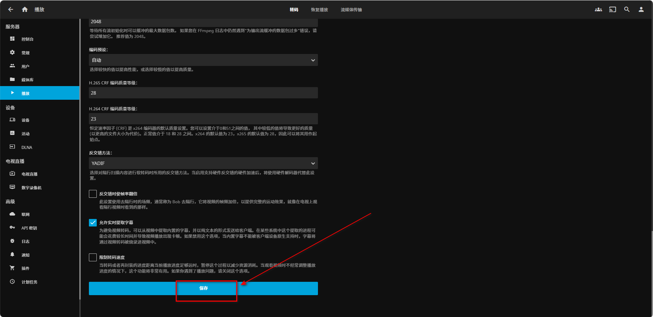This screenshot has width=653, height=317.
Task: Switch to the 流媒体传输 tab
Action: tap(351, 10)
